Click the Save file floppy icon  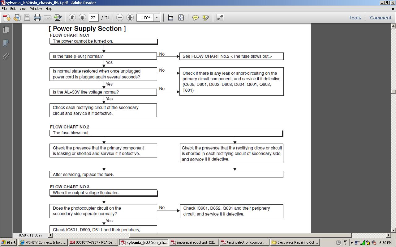[27, 18]
